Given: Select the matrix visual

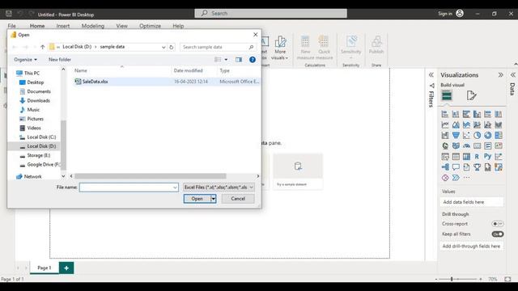Looking at the screenshot, I should (466, 156).
